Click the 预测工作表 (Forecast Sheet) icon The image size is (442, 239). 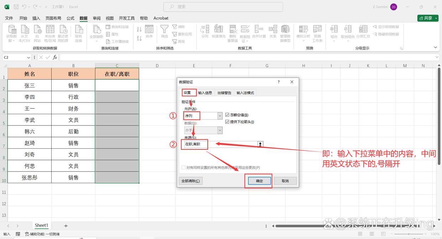(317, 30)
